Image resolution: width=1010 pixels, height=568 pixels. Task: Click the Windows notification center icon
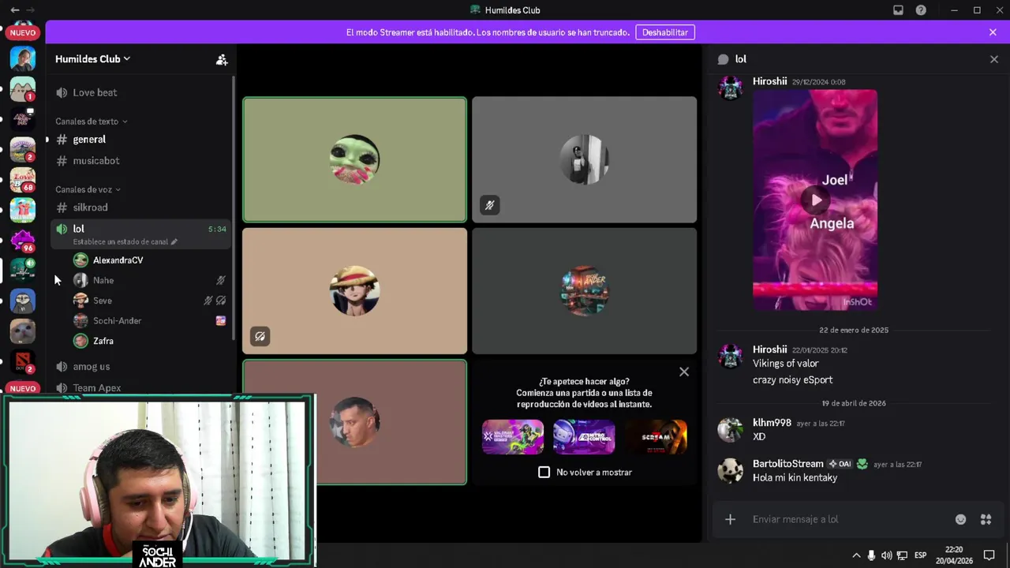[989, 555]
